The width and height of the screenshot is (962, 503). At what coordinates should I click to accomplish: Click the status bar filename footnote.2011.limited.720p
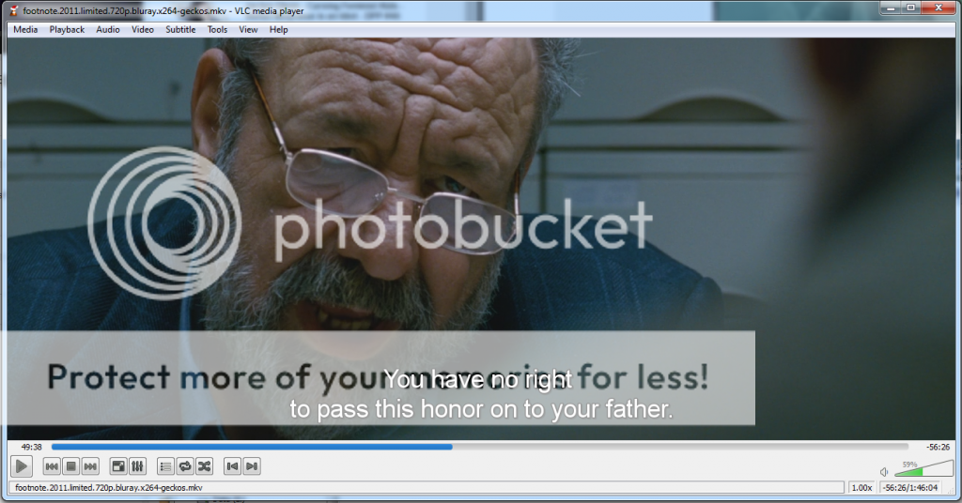tap(109, 488)
